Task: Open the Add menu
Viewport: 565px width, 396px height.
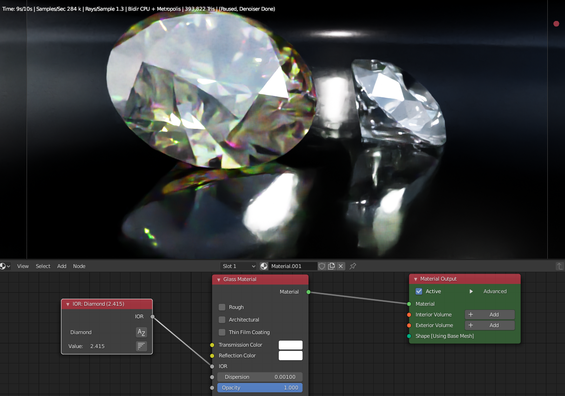Action: click(x=61, y=266)
